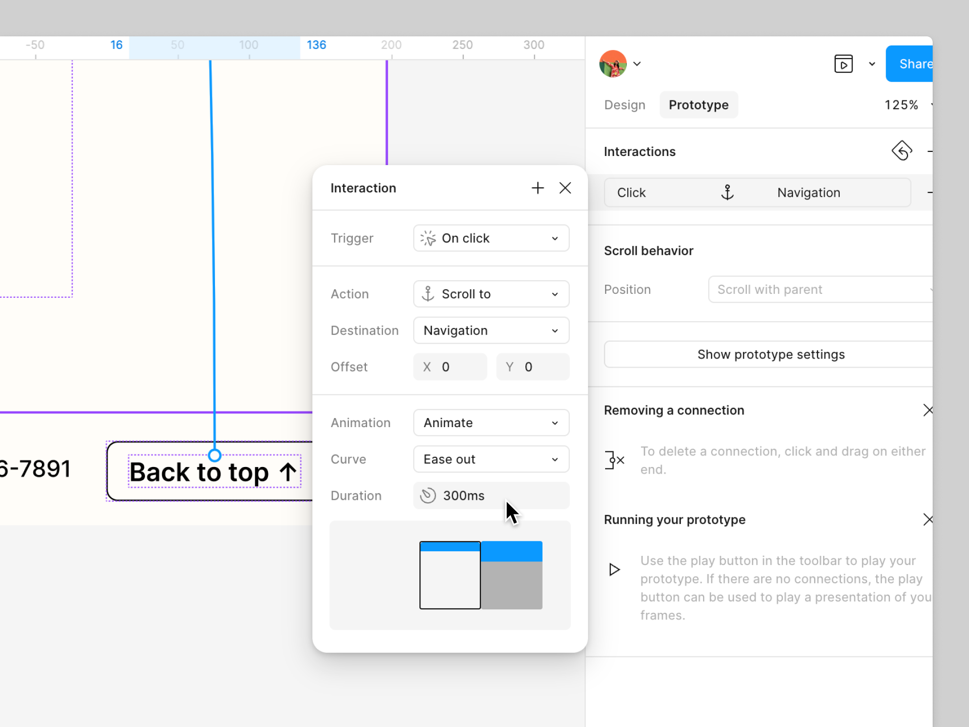
Task: Click Show prototype settings button
Action: (770, 354)
